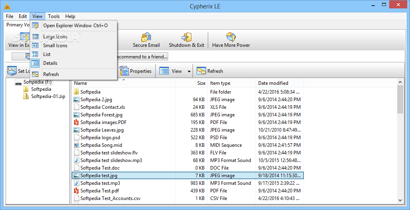Click the Softpedia Test.pdf file icon
Screen dimensions: 410x210
pos(76,191)
